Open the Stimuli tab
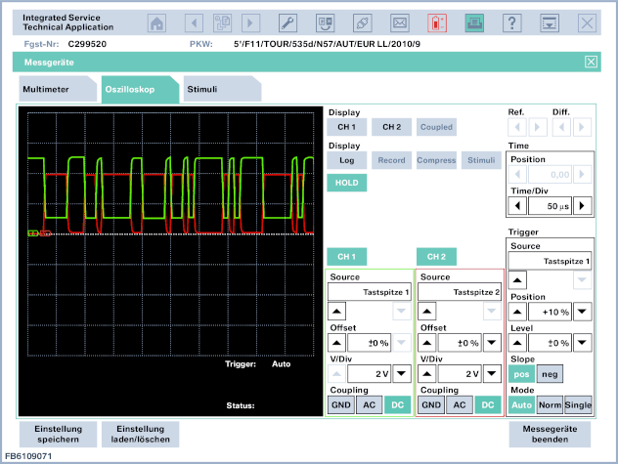 [222, 90]
